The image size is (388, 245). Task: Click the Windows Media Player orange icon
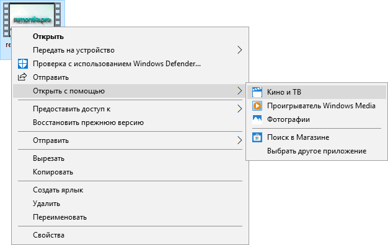click(257, 106)
